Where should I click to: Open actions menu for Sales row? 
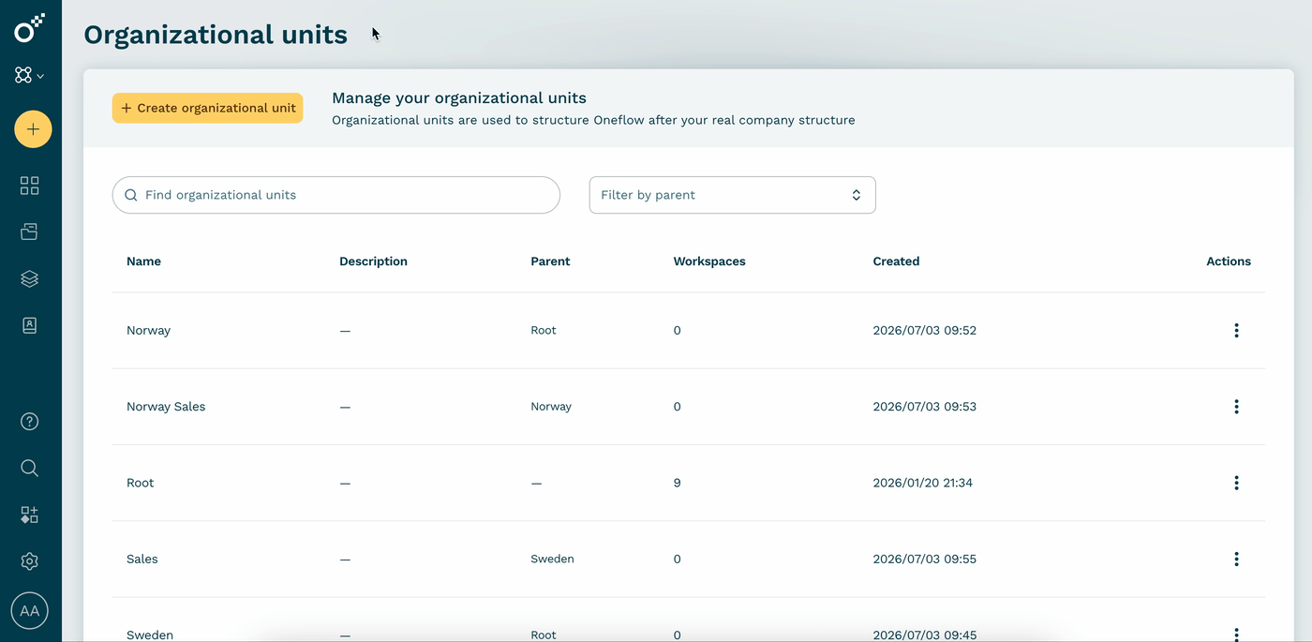pyautogui.click(x=1236, y=559)
